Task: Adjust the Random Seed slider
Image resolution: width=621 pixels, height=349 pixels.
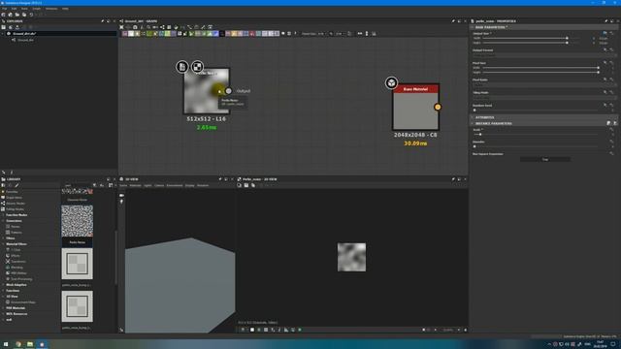Action: pyautogui.click(x=536, y=111)
